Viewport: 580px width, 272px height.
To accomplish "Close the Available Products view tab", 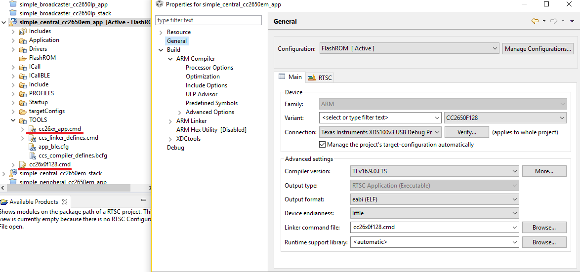I will (64, 202).
